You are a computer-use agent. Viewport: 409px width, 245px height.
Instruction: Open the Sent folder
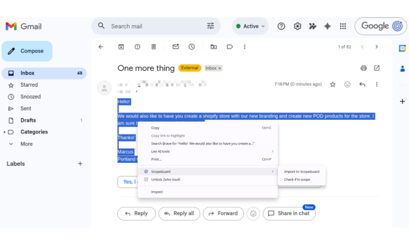click(x=44, y=109)
